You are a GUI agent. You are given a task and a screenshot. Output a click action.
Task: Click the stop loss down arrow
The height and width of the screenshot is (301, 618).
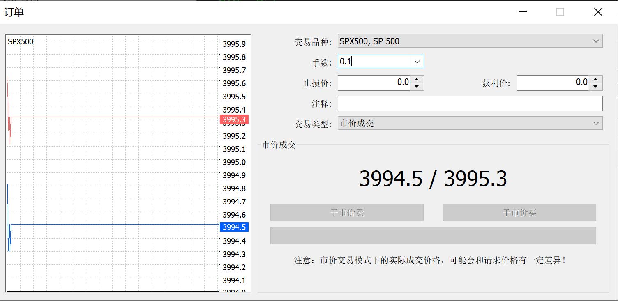click(417, 87)
